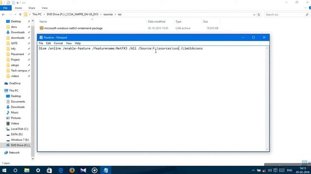This screenshot has width=311, height=174.
Task: Switch to Home ribbon tab in Explorer
Action: pos(18,8)
